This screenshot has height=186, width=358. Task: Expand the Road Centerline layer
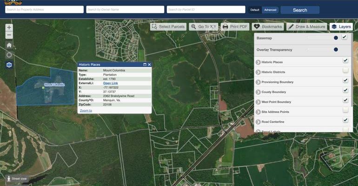pyautogui.click(x=258, y=122)
